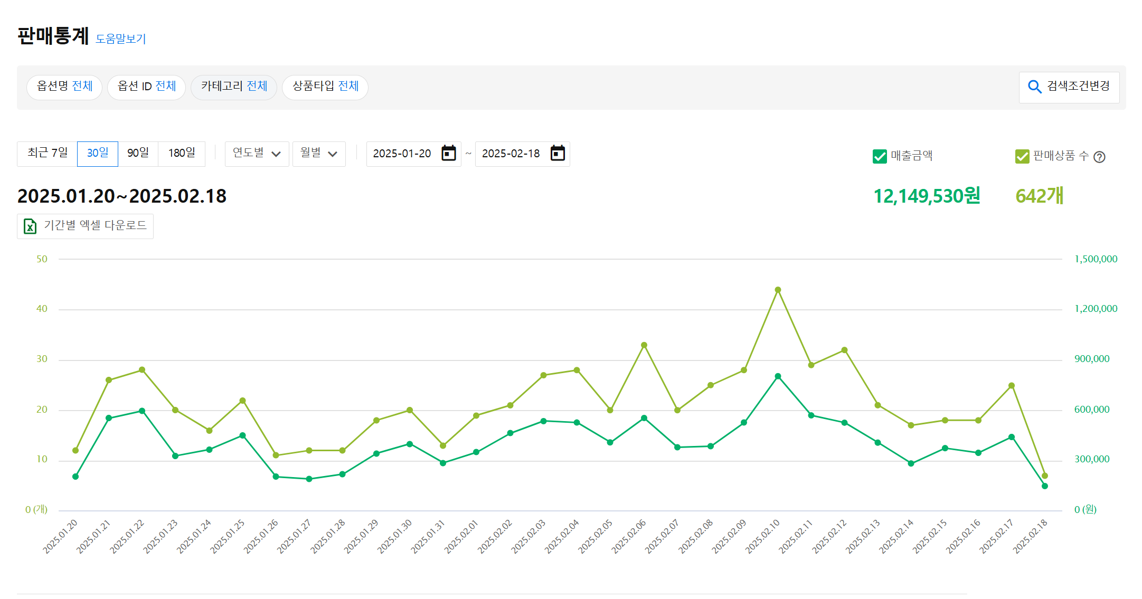Open the 도움말보기 help link
Viewport: 1142px width, 599px height.
120,39
